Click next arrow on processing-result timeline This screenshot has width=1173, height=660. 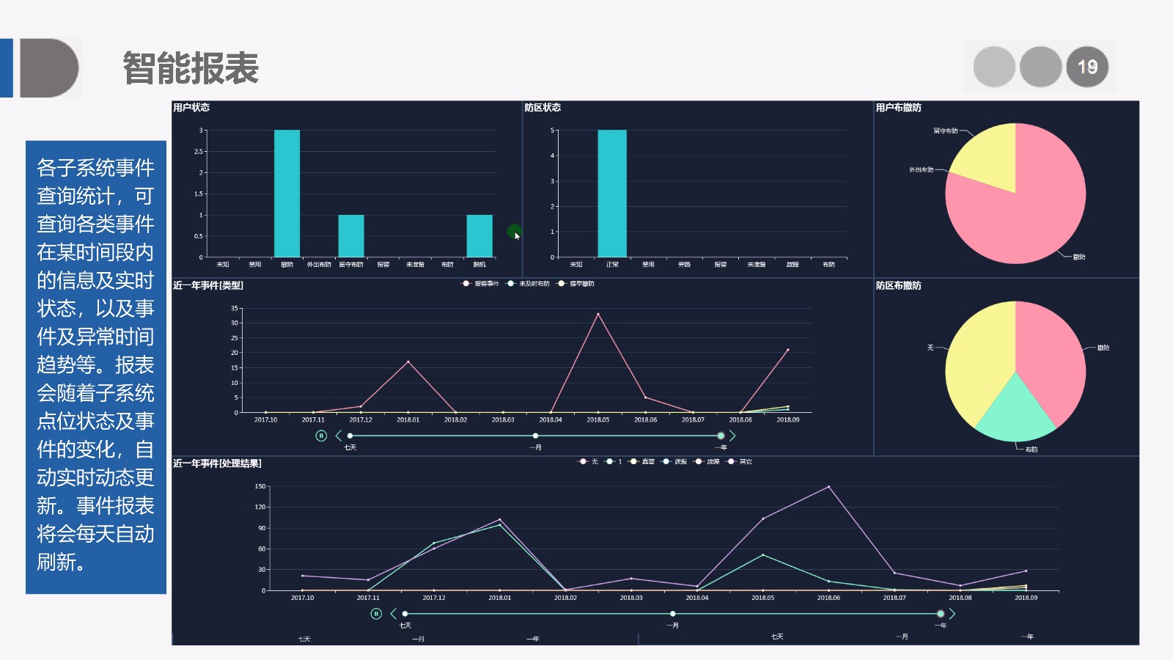(952, 614)
